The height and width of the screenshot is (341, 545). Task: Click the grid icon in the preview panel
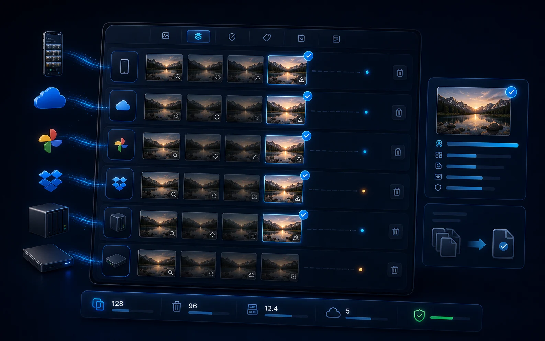click(439, 155)
